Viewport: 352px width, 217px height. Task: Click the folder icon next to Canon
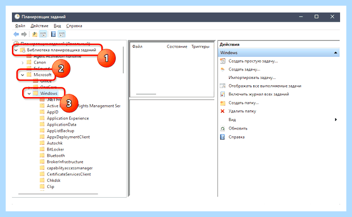tap(29, 62)
